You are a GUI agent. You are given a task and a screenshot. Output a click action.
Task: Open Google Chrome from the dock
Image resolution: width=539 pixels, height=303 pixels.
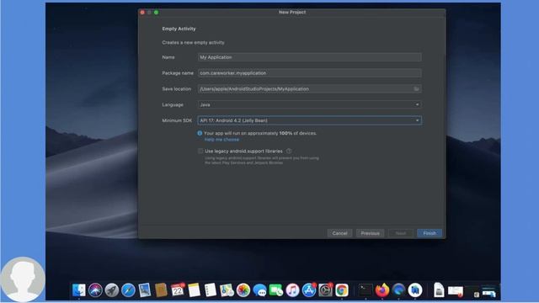point(342,290)
